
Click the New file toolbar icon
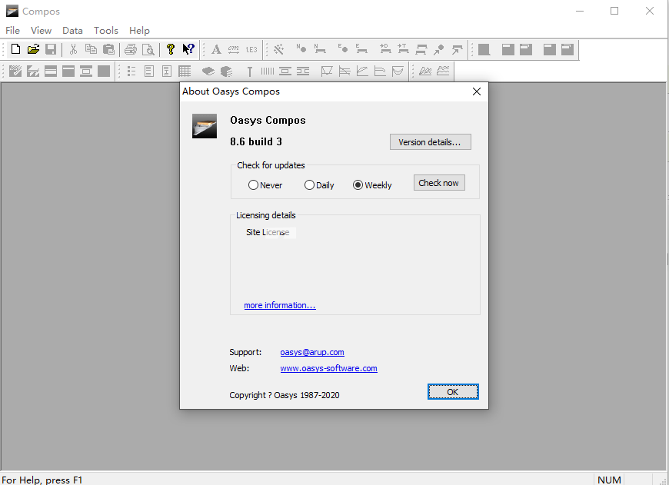[x=16, y=49]
